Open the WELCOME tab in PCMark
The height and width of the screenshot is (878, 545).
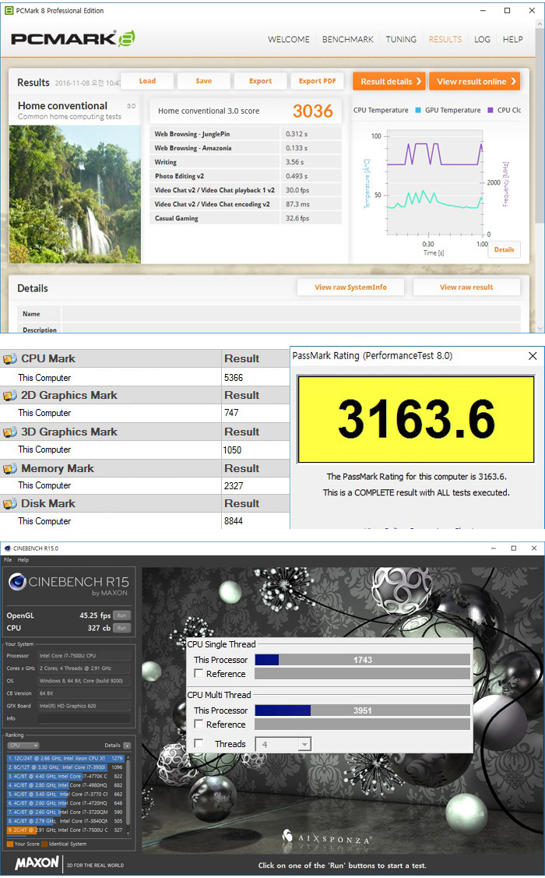point(289,39)
